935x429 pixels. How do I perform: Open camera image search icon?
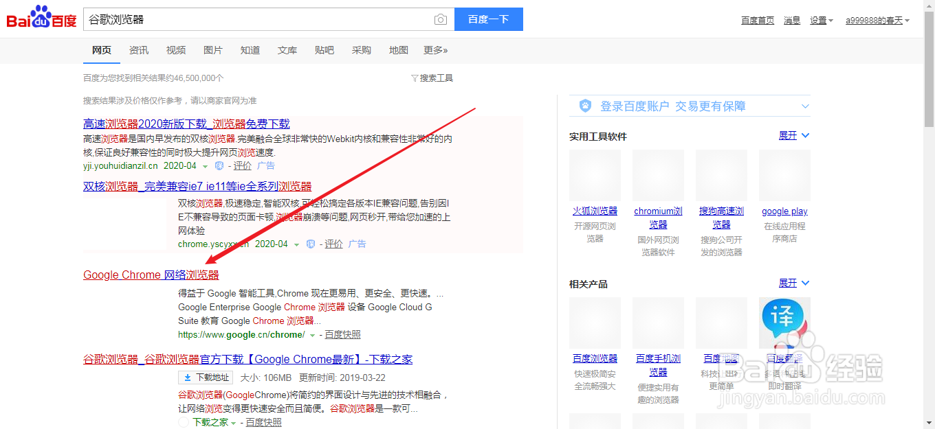pos(441,19)
